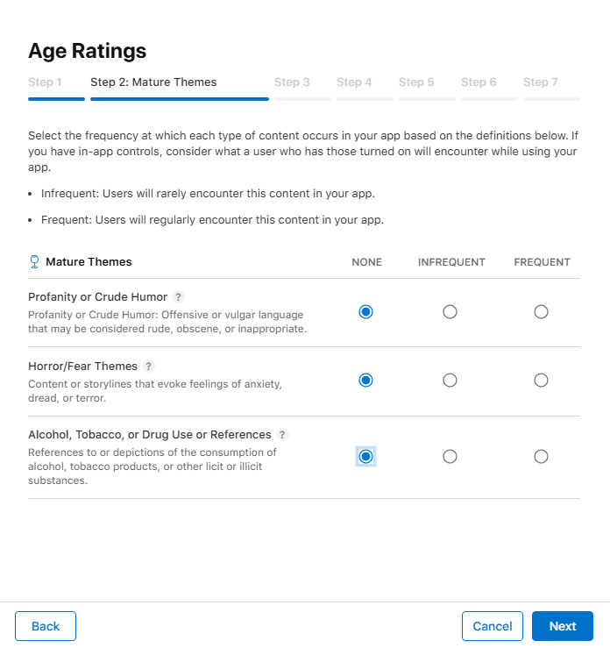Open the Step 3 tab

(x=292, y=82)
